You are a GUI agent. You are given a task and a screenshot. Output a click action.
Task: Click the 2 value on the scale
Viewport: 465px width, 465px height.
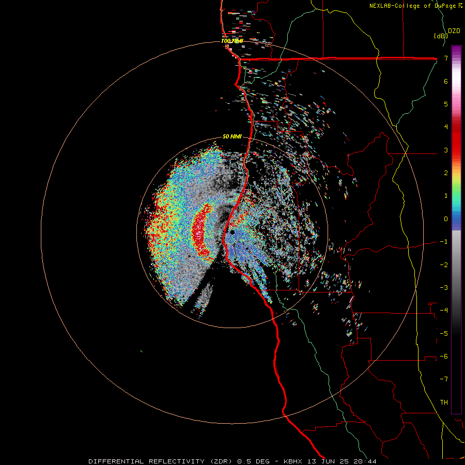pyautogui.click(x=446, y=173)
